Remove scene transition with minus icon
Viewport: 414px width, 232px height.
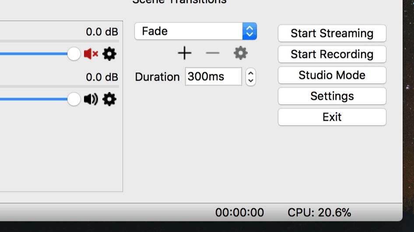pyautogui.click(x=213, y=53)
